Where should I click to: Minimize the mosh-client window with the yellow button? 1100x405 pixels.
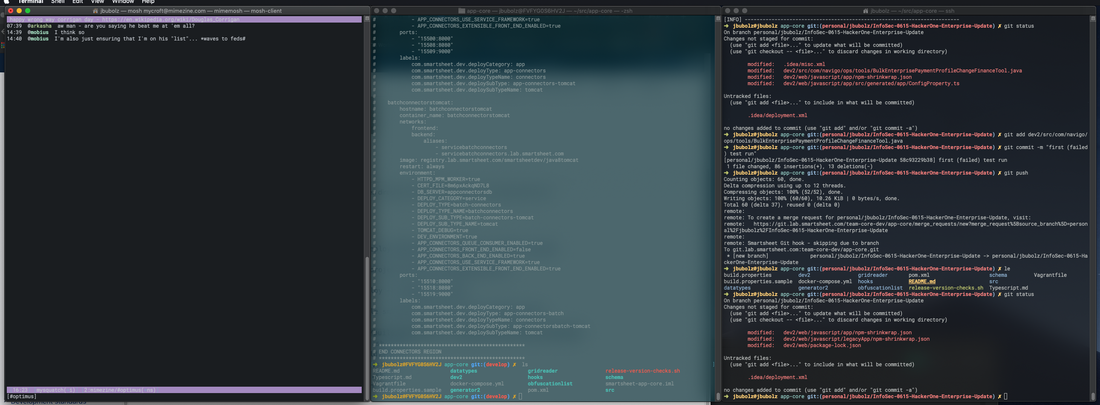click(x=19, y=11)
